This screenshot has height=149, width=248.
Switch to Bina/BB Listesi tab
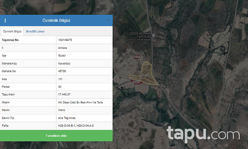click(35, 32)
